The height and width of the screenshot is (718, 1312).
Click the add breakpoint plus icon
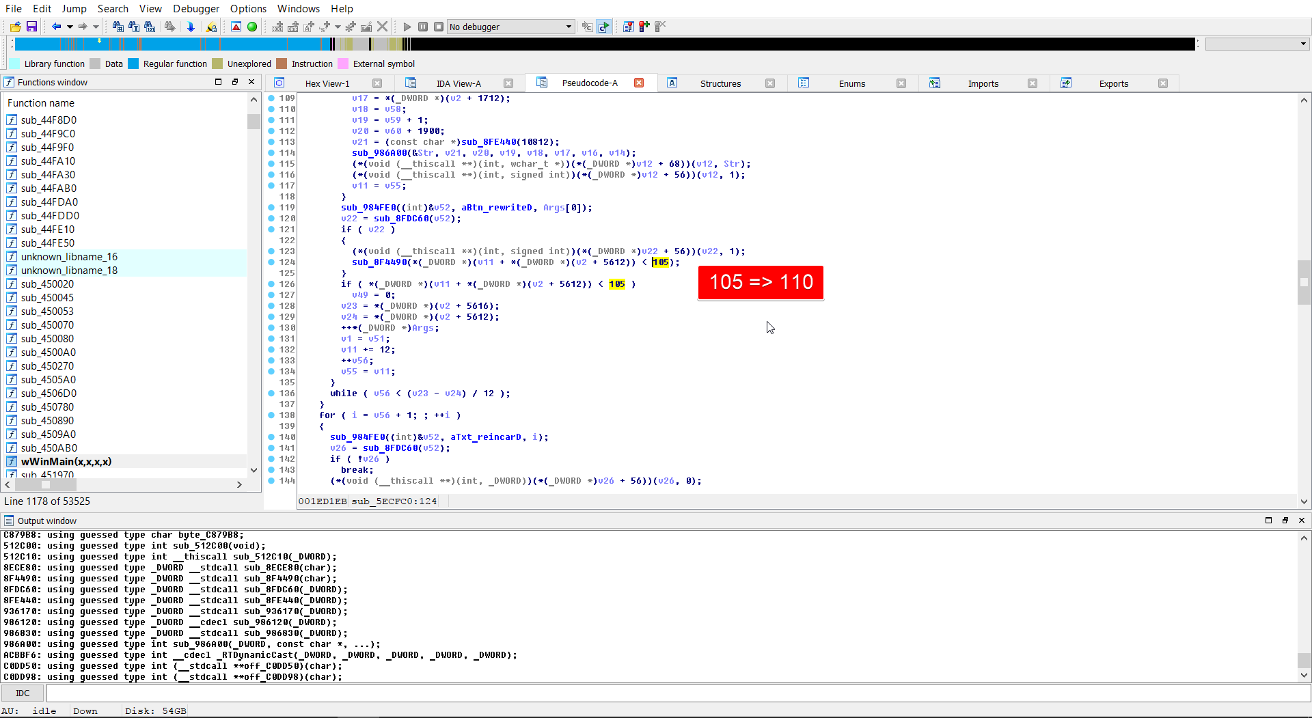(x=644, y=27)
